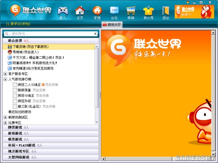Switch to the 游戏大厅 tab

pos(112,25)
